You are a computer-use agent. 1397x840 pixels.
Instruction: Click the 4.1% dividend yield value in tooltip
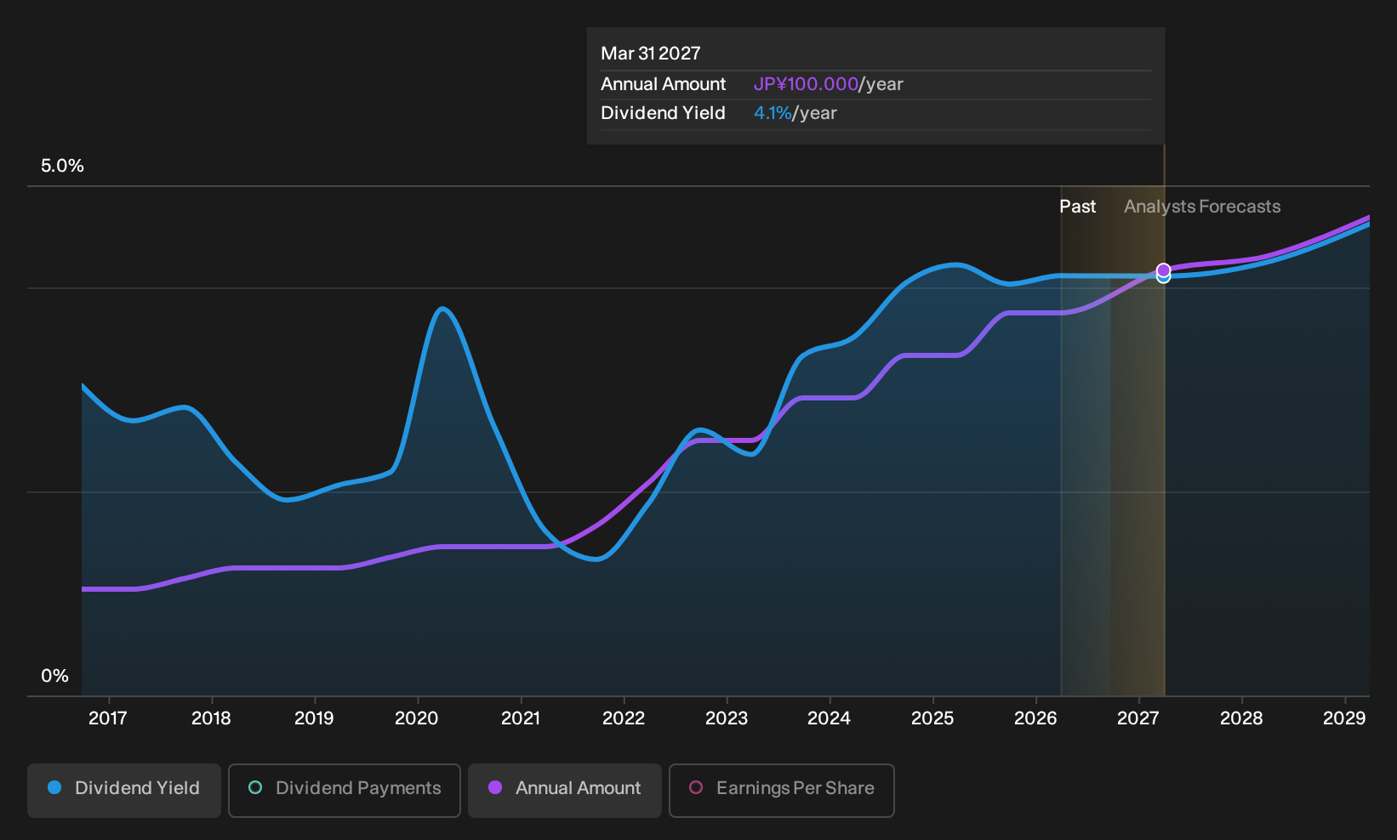pyautogui.click(x=773, y=113)
